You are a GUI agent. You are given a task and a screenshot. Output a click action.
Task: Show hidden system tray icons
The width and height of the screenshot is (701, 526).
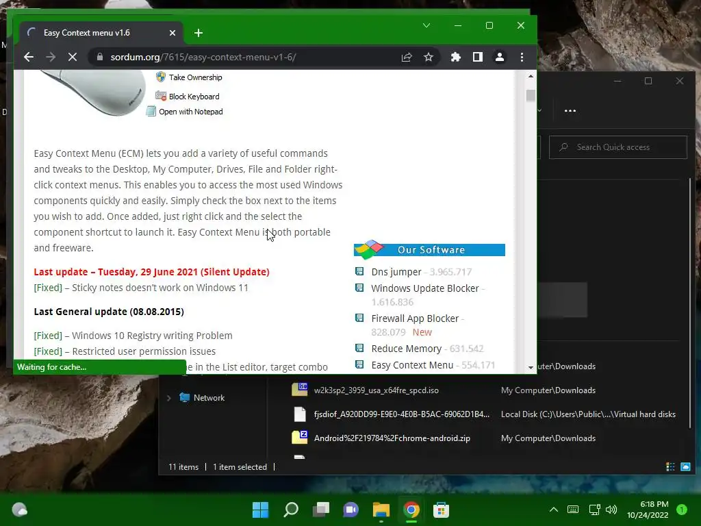[x=553, y=510]
